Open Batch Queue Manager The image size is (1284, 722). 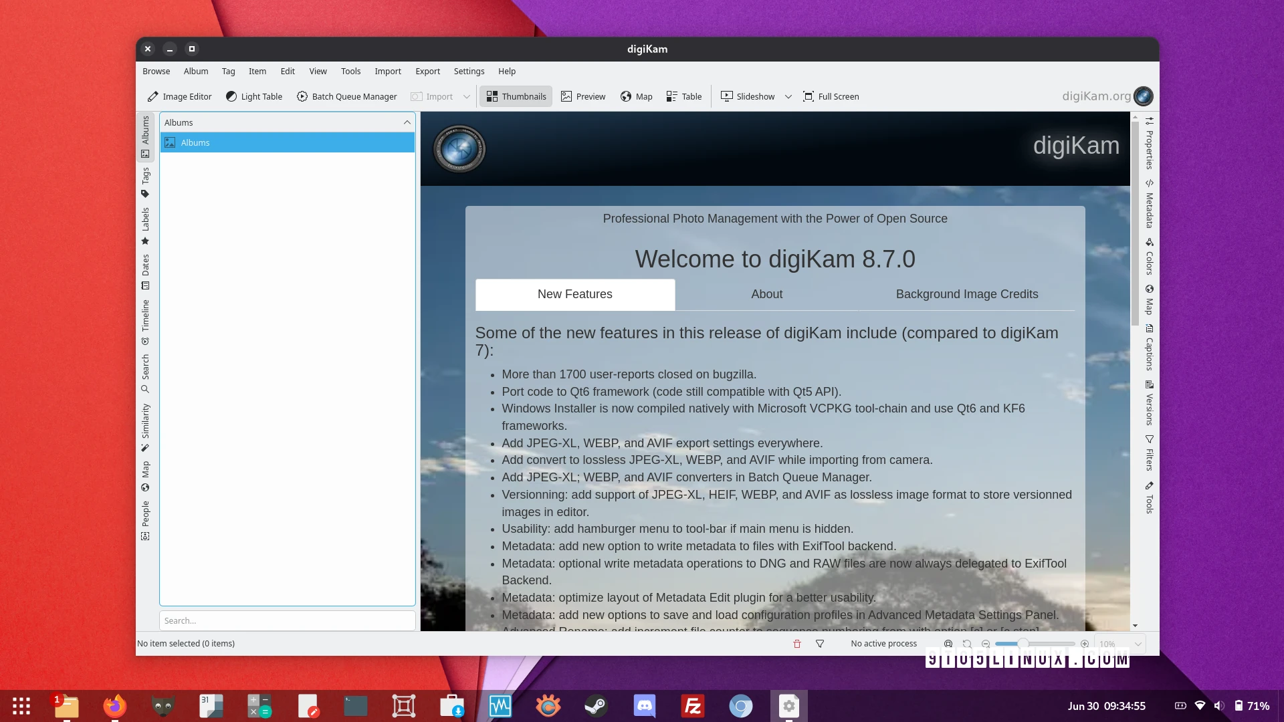coord(346,96)
